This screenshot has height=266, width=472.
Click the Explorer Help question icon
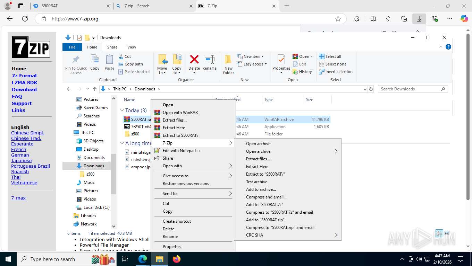click(448, 47)
